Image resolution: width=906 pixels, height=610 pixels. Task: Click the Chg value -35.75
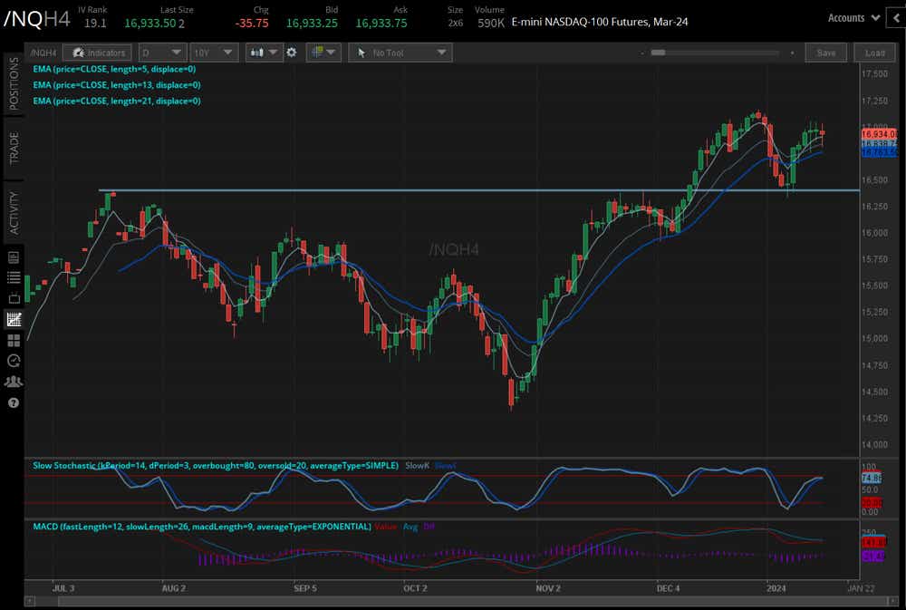(x=252, y=24)
